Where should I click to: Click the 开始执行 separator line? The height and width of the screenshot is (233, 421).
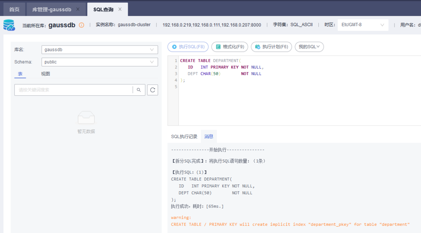(218, 150)
